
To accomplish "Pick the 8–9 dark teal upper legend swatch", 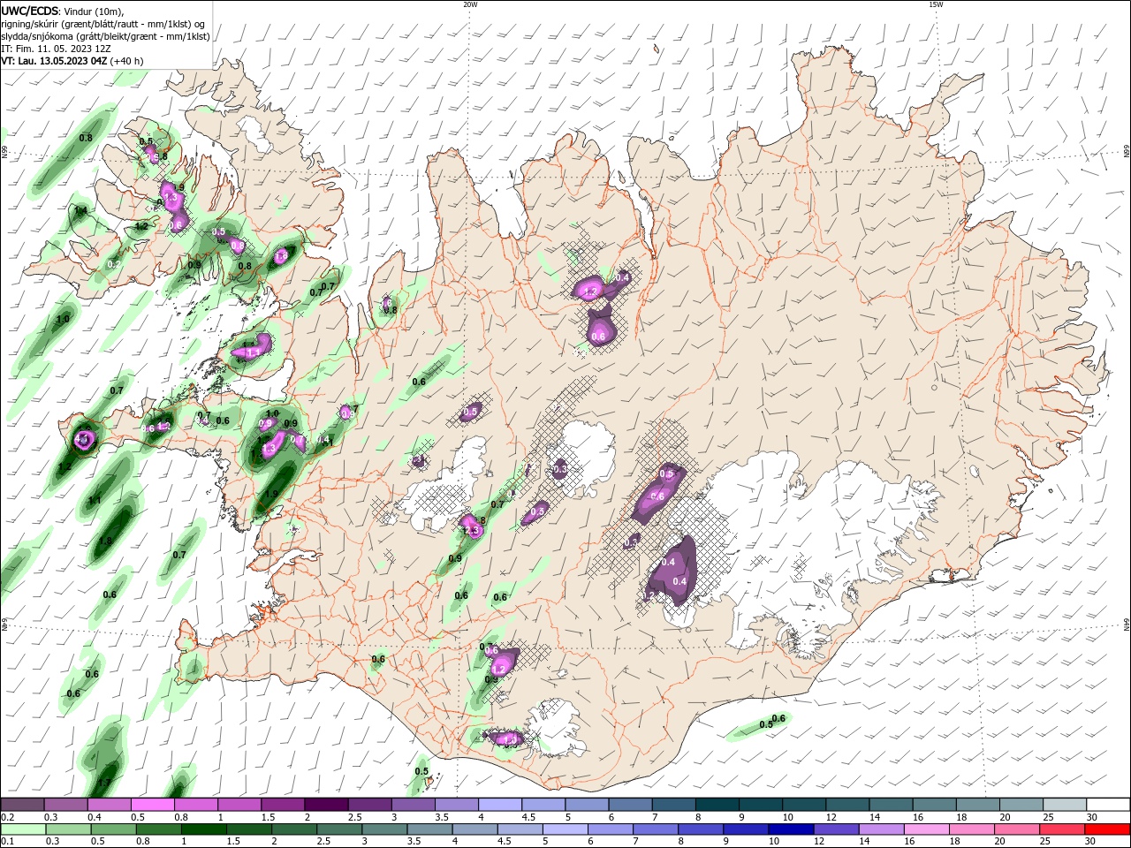I will (x=717, y=805).
